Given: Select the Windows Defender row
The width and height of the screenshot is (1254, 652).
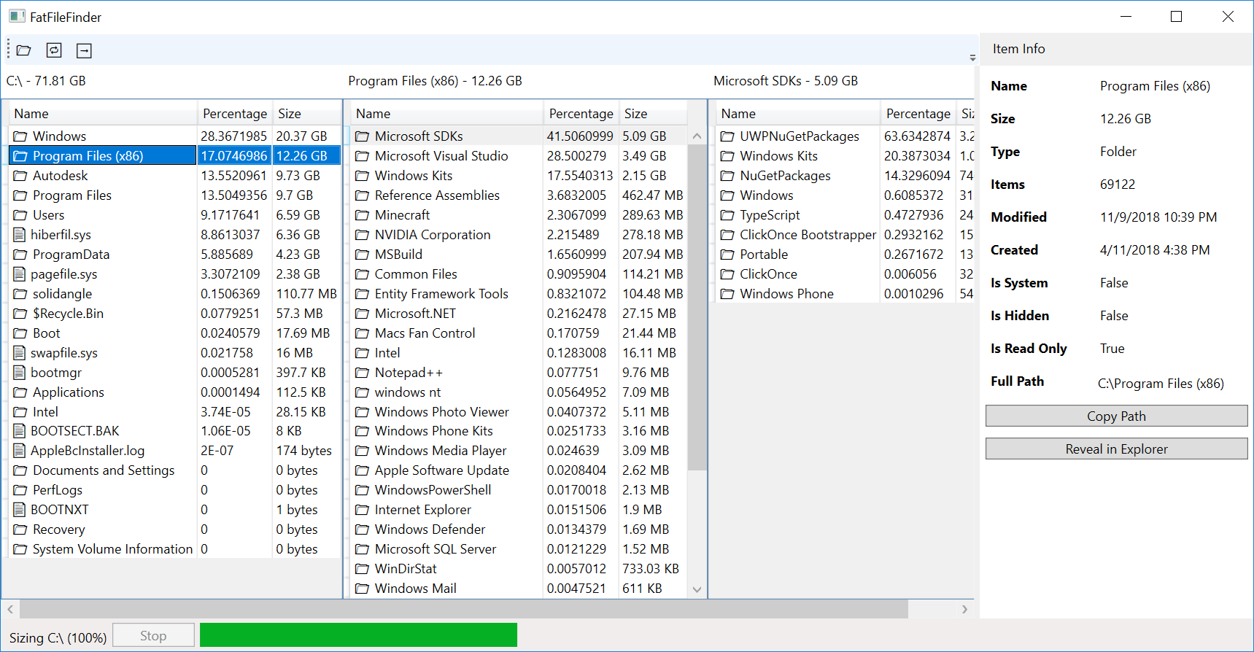Looking at the screenshot, I should 519,529.
